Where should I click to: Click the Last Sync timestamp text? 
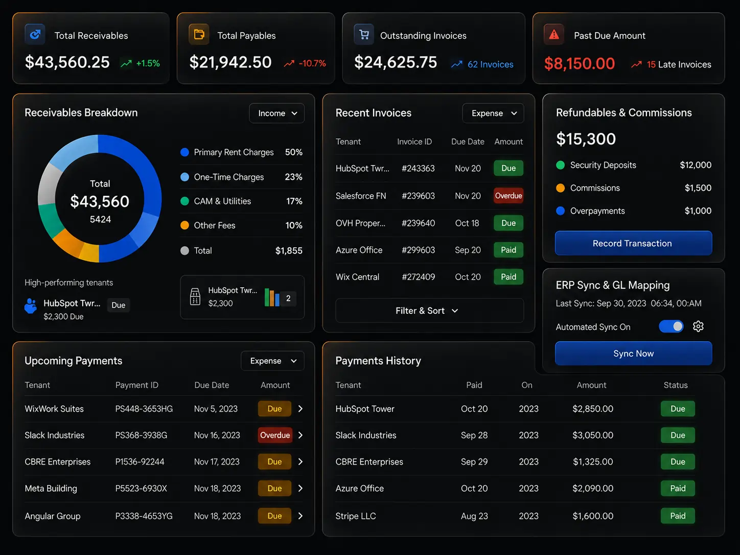click(x=629, y=304)
